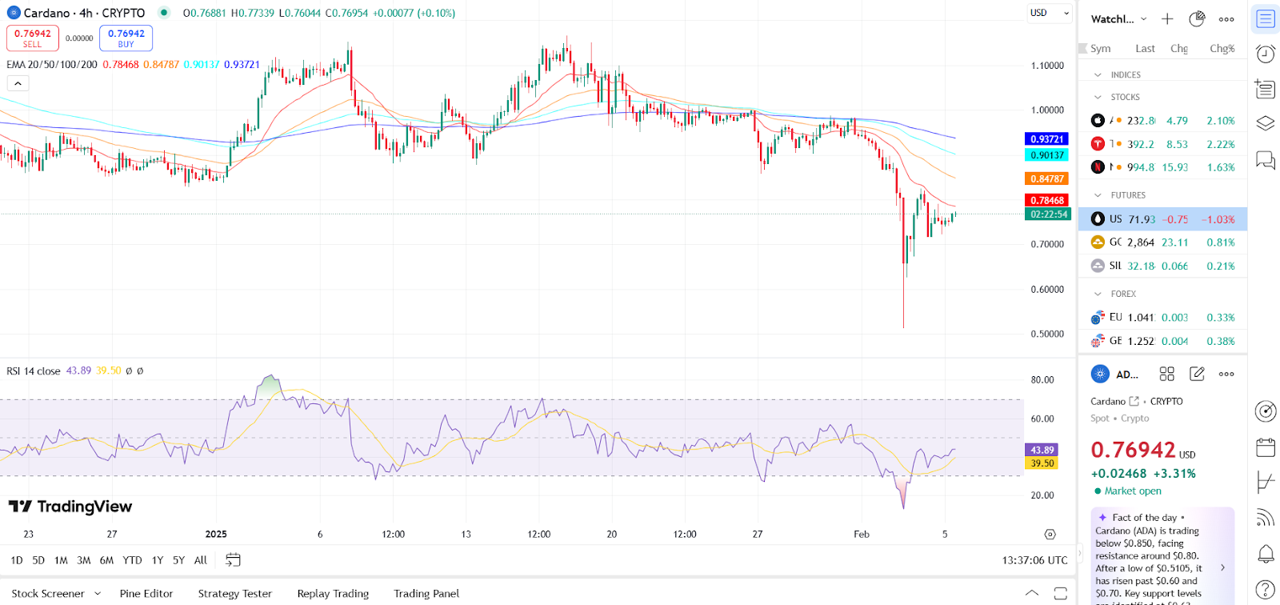Open the USD currency dropdown
1280x605 pixels.
[1050, 13]
